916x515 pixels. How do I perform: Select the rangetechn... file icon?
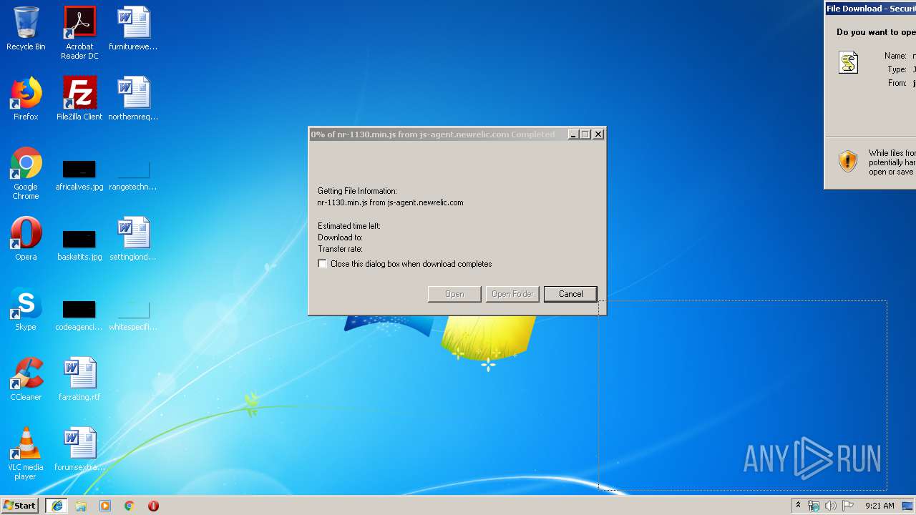point(133,175)
